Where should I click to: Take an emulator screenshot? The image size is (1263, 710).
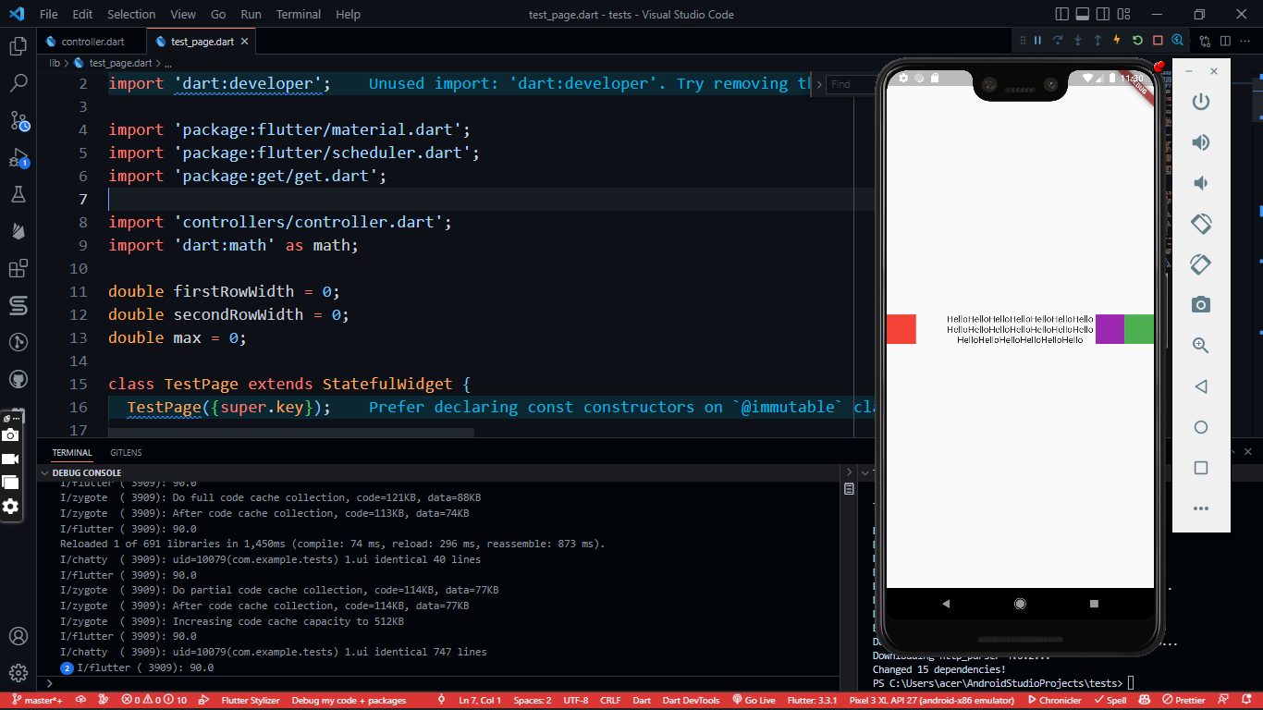[1201, 305]
